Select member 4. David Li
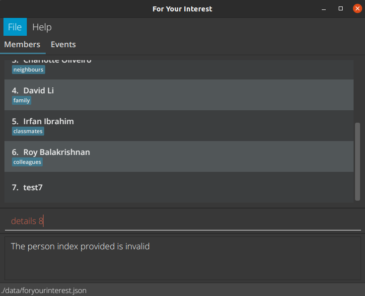The image size is (365, 296). (179, 95)
